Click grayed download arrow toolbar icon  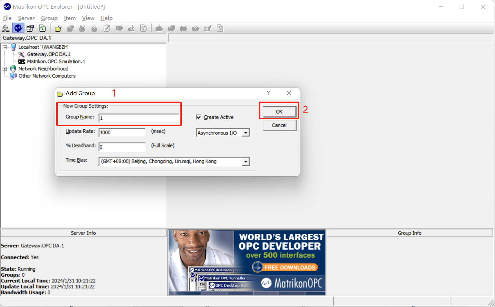[131, 28]
